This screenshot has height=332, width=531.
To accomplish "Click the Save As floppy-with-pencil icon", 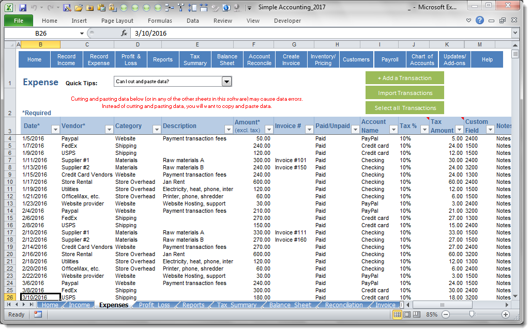I will [67, 7].
